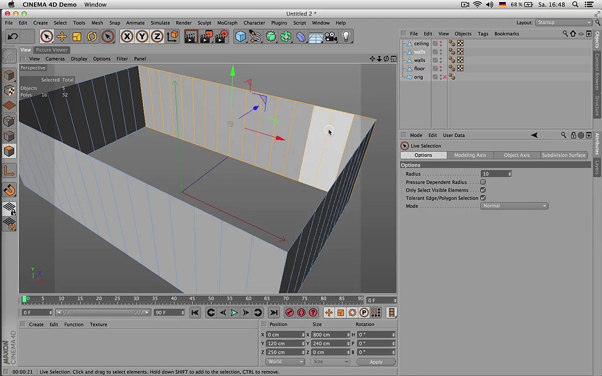Click the record active objects button

[x=290, y=313]
